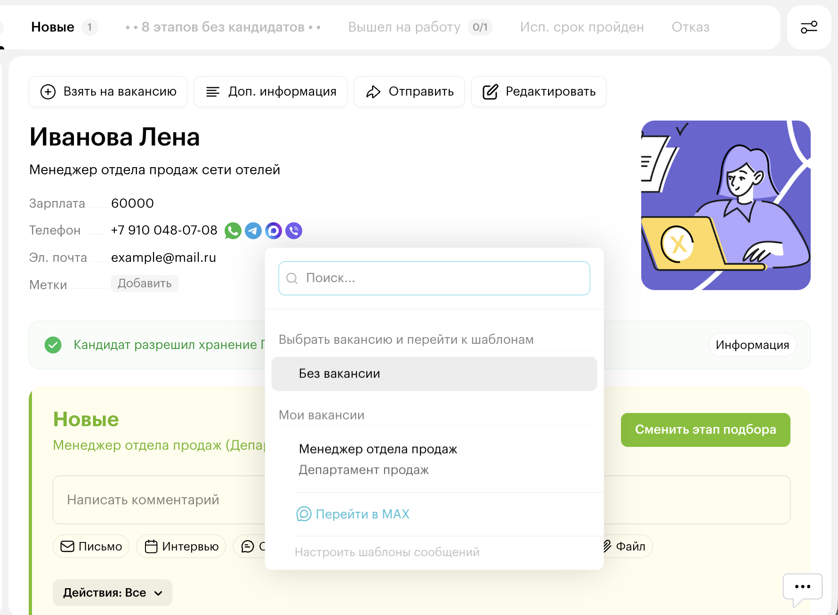Screen dimensions: 838x615
Task: Click the MAX messenger icon by phone
Action: (x=274, y=231)
